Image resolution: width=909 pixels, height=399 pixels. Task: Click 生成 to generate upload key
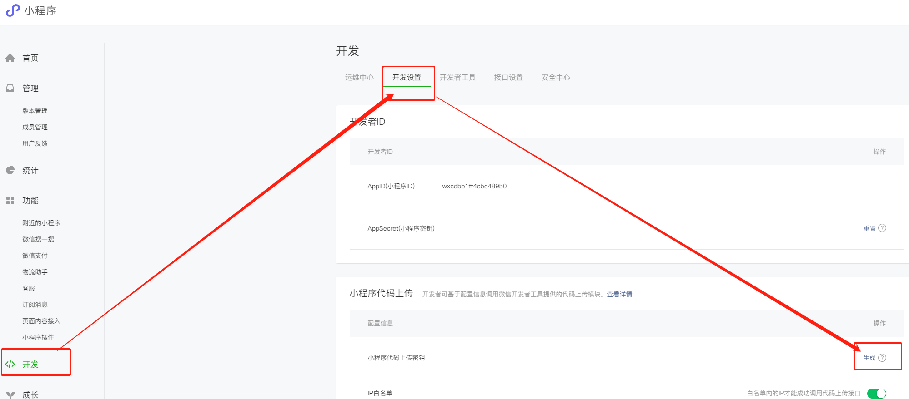(x=869, y=358)
